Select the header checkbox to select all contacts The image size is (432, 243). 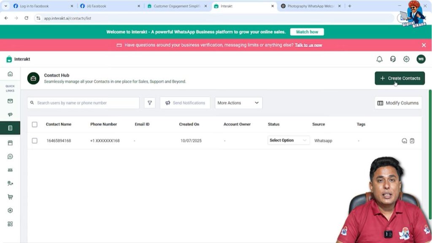35,124
